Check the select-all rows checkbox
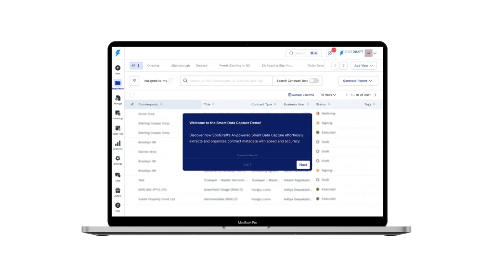Screen dimensions: 493x277 point(132,95)
